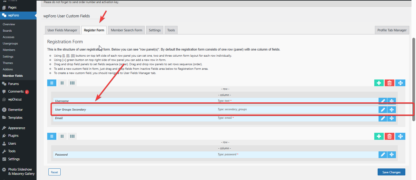Image resolution: width=416 pixels, height=180 pixels.
Task: Set three-column layout for Password row
Action: pos(72,136)
